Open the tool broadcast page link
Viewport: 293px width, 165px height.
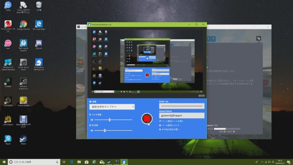171,121
